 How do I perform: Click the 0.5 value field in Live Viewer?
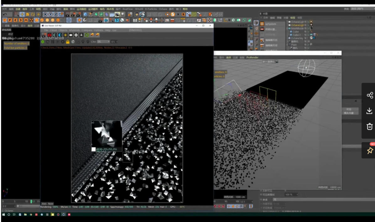[114, 42]
